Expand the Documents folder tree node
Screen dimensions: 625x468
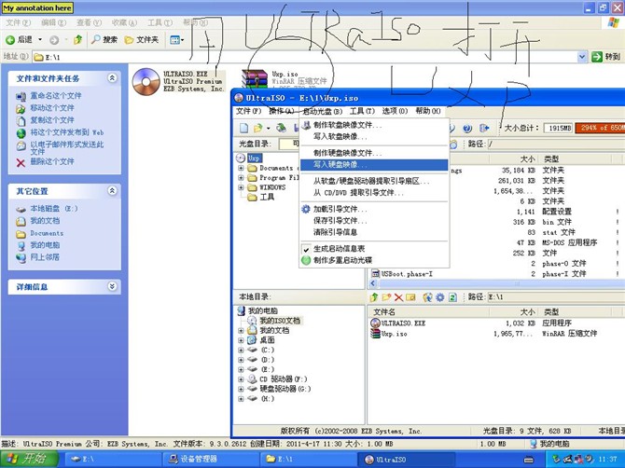coord(241,168)
